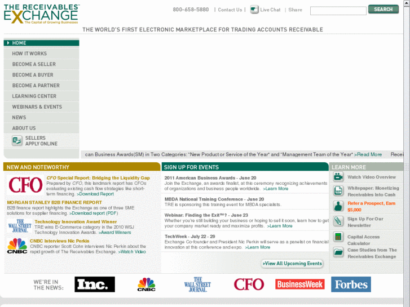Viewport: 410px width, 307px height.
Task: Click the Award Winners link
Action: (115, 233)
